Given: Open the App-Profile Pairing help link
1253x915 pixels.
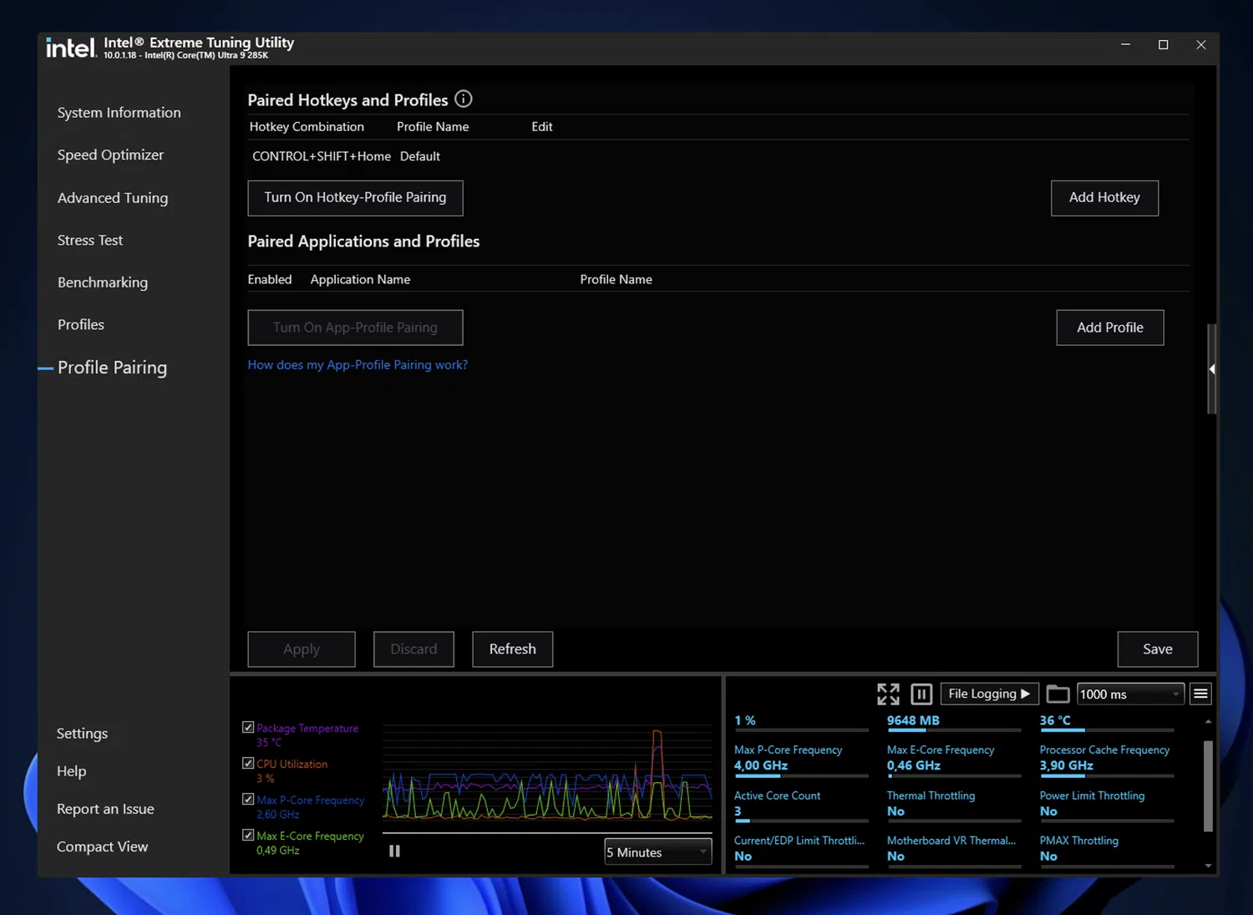Looking at the screenshot, I should [358, 365].
